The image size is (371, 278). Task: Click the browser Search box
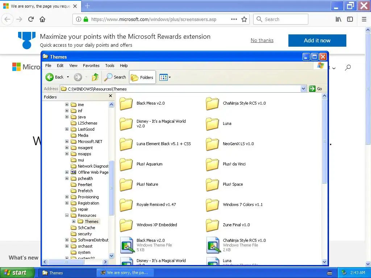click(x=281, y=19)
